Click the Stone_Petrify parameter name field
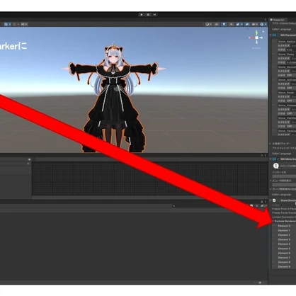The width and height of the screenshot is (296, 296). (287, 118)
